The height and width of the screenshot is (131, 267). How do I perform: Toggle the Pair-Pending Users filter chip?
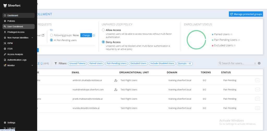click(x=117, y=63)
